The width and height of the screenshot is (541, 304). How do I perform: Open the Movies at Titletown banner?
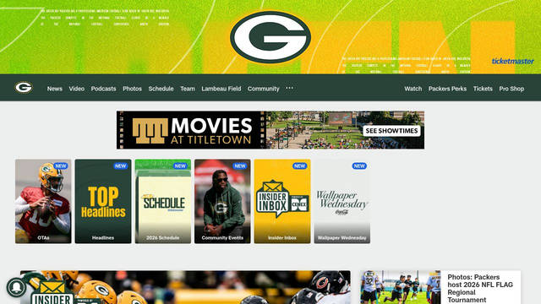point(270,130)
